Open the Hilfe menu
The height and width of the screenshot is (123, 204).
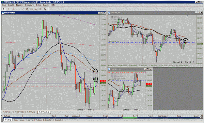pyautogui.click(x=53, y=5)
